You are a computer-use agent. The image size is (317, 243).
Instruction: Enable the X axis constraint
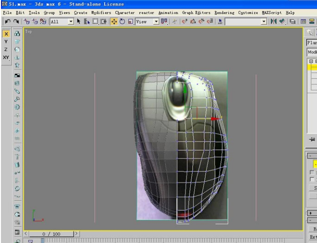coord(6,34)
